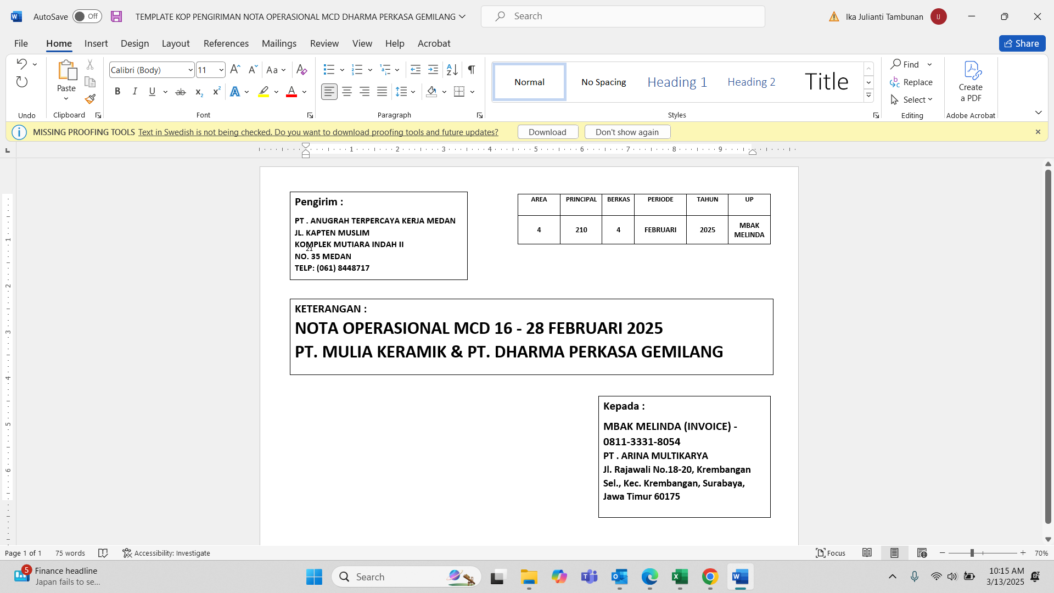The width and height of the screenshot is (1054, 593).
Task: Apply the No Spacing style
Action: point(603,82)
